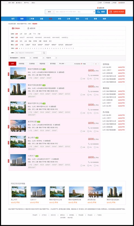The image size is (134, 226).
Task: Select the 首页 item in the blue navigation bar
Action: coord(13,19)
